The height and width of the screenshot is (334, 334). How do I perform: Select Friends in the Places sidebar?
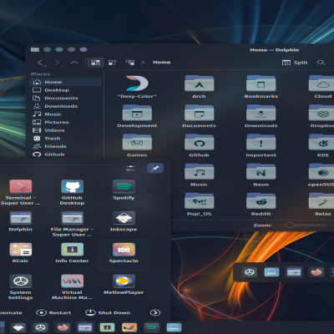[66, 146]
